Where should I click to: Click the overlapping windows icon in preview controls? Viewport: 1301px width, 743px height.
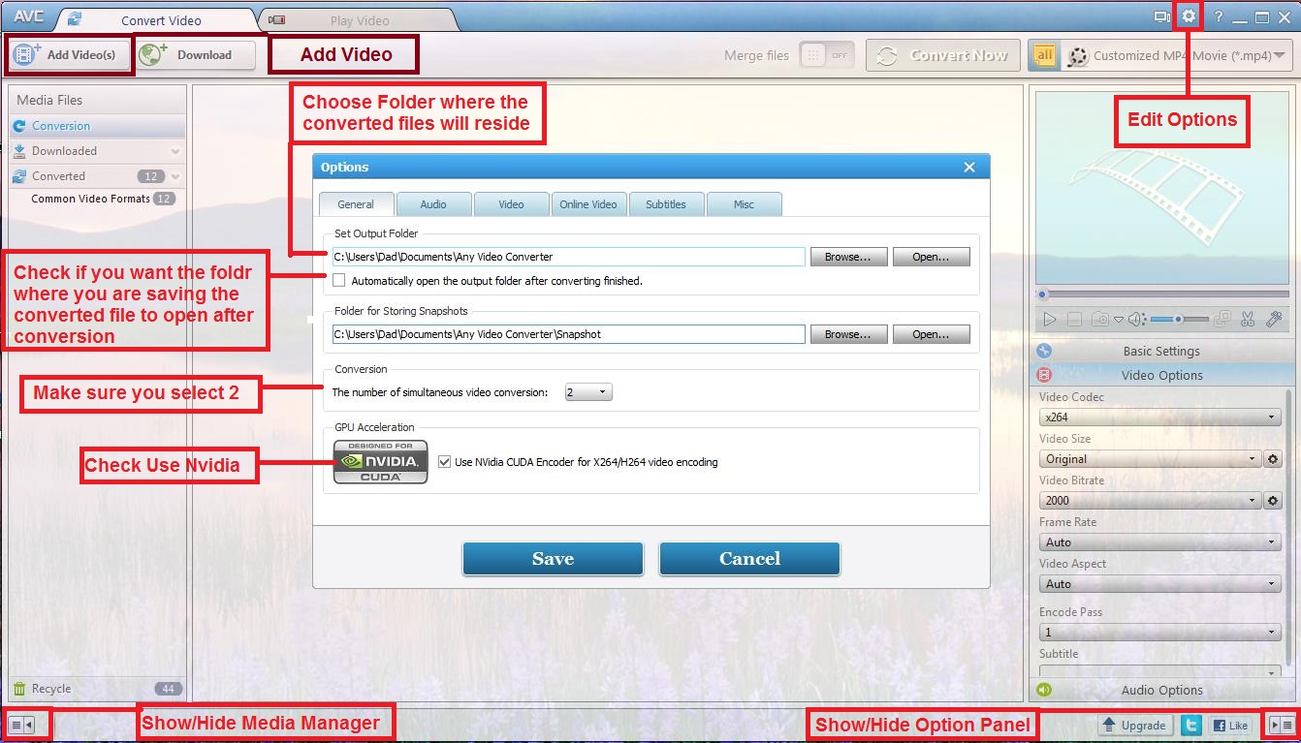point(1222,318)
